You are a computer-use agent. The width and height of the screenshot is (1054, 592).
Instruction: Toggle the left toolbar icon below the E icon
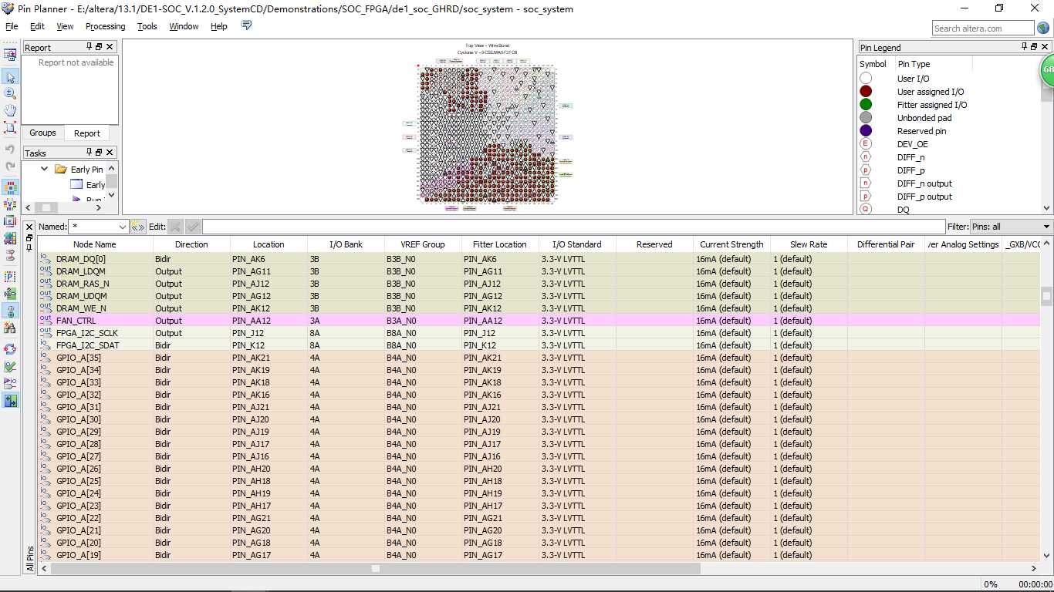pos(10,238)
